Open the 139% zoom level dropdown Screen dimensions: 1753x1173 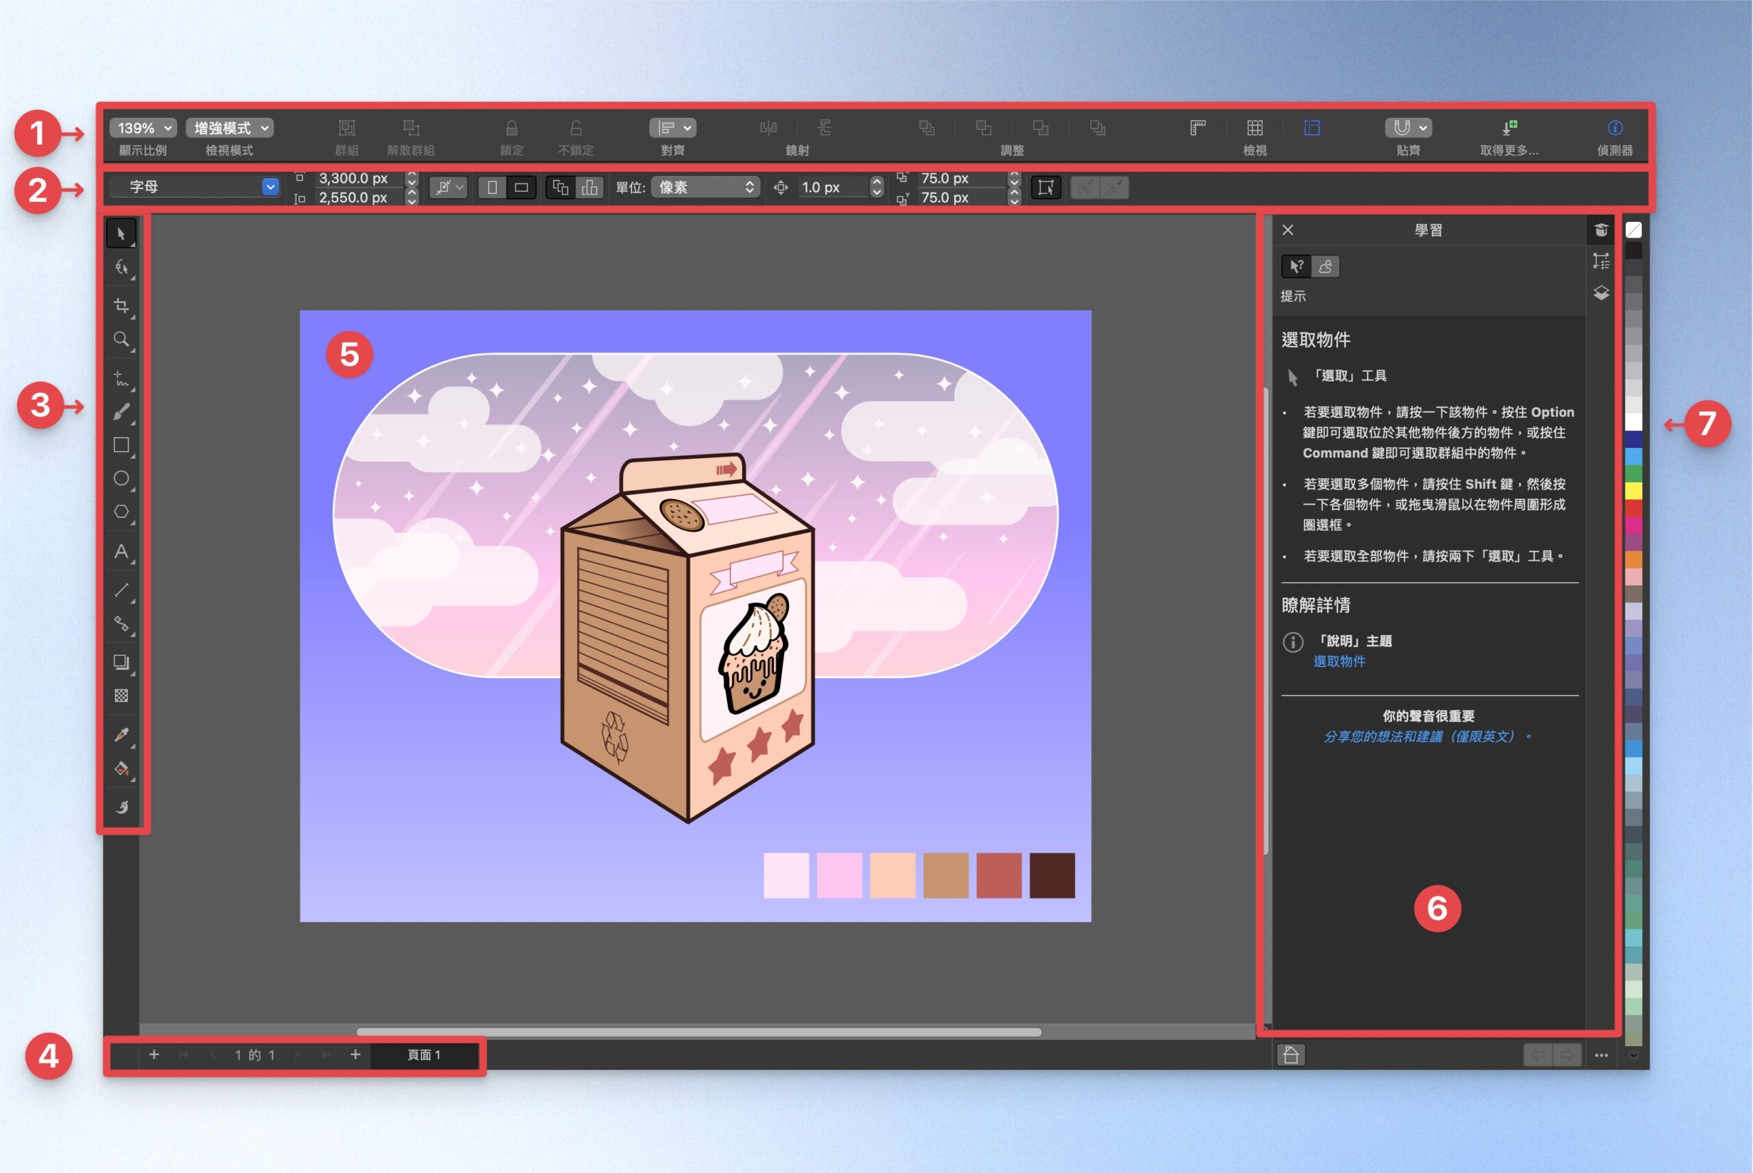click(143, 128)
